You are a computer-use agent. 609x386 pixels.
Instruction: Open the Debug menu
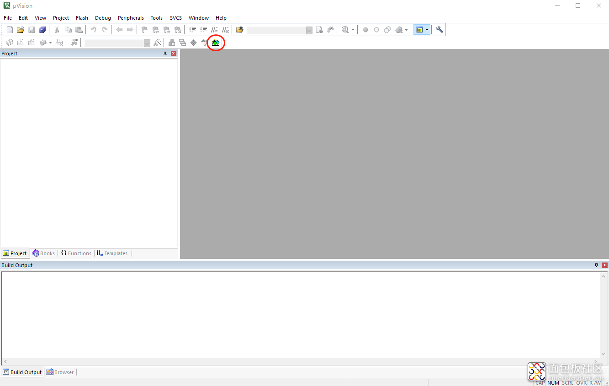coord(103,18)
